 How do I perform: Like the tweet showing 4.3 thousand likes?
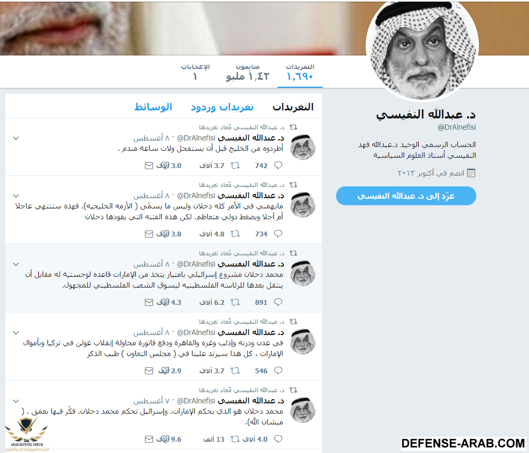tap(163, 302)
